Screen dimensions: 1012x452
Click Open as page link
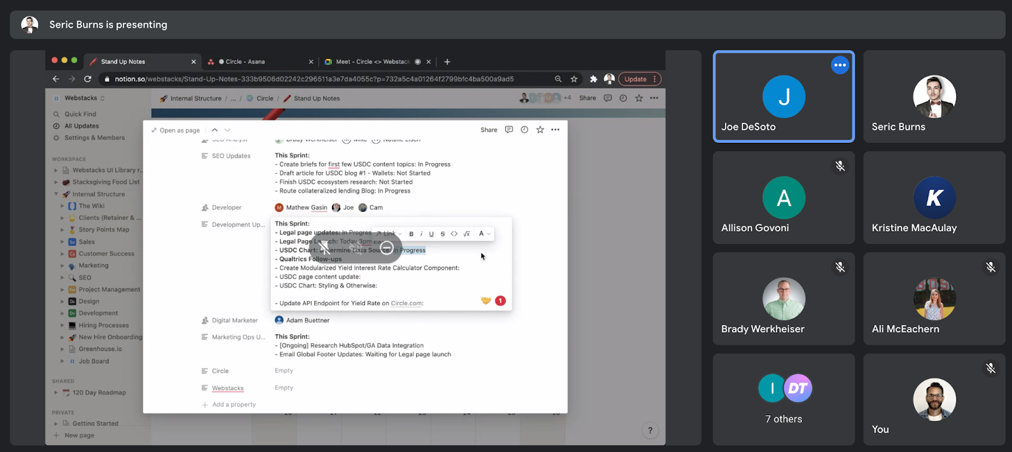(176, 130)
